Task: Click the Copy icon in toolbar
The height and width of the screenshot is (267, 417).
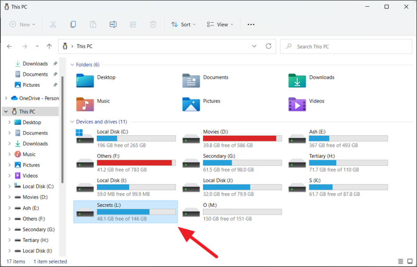Action: click(73, 25)
